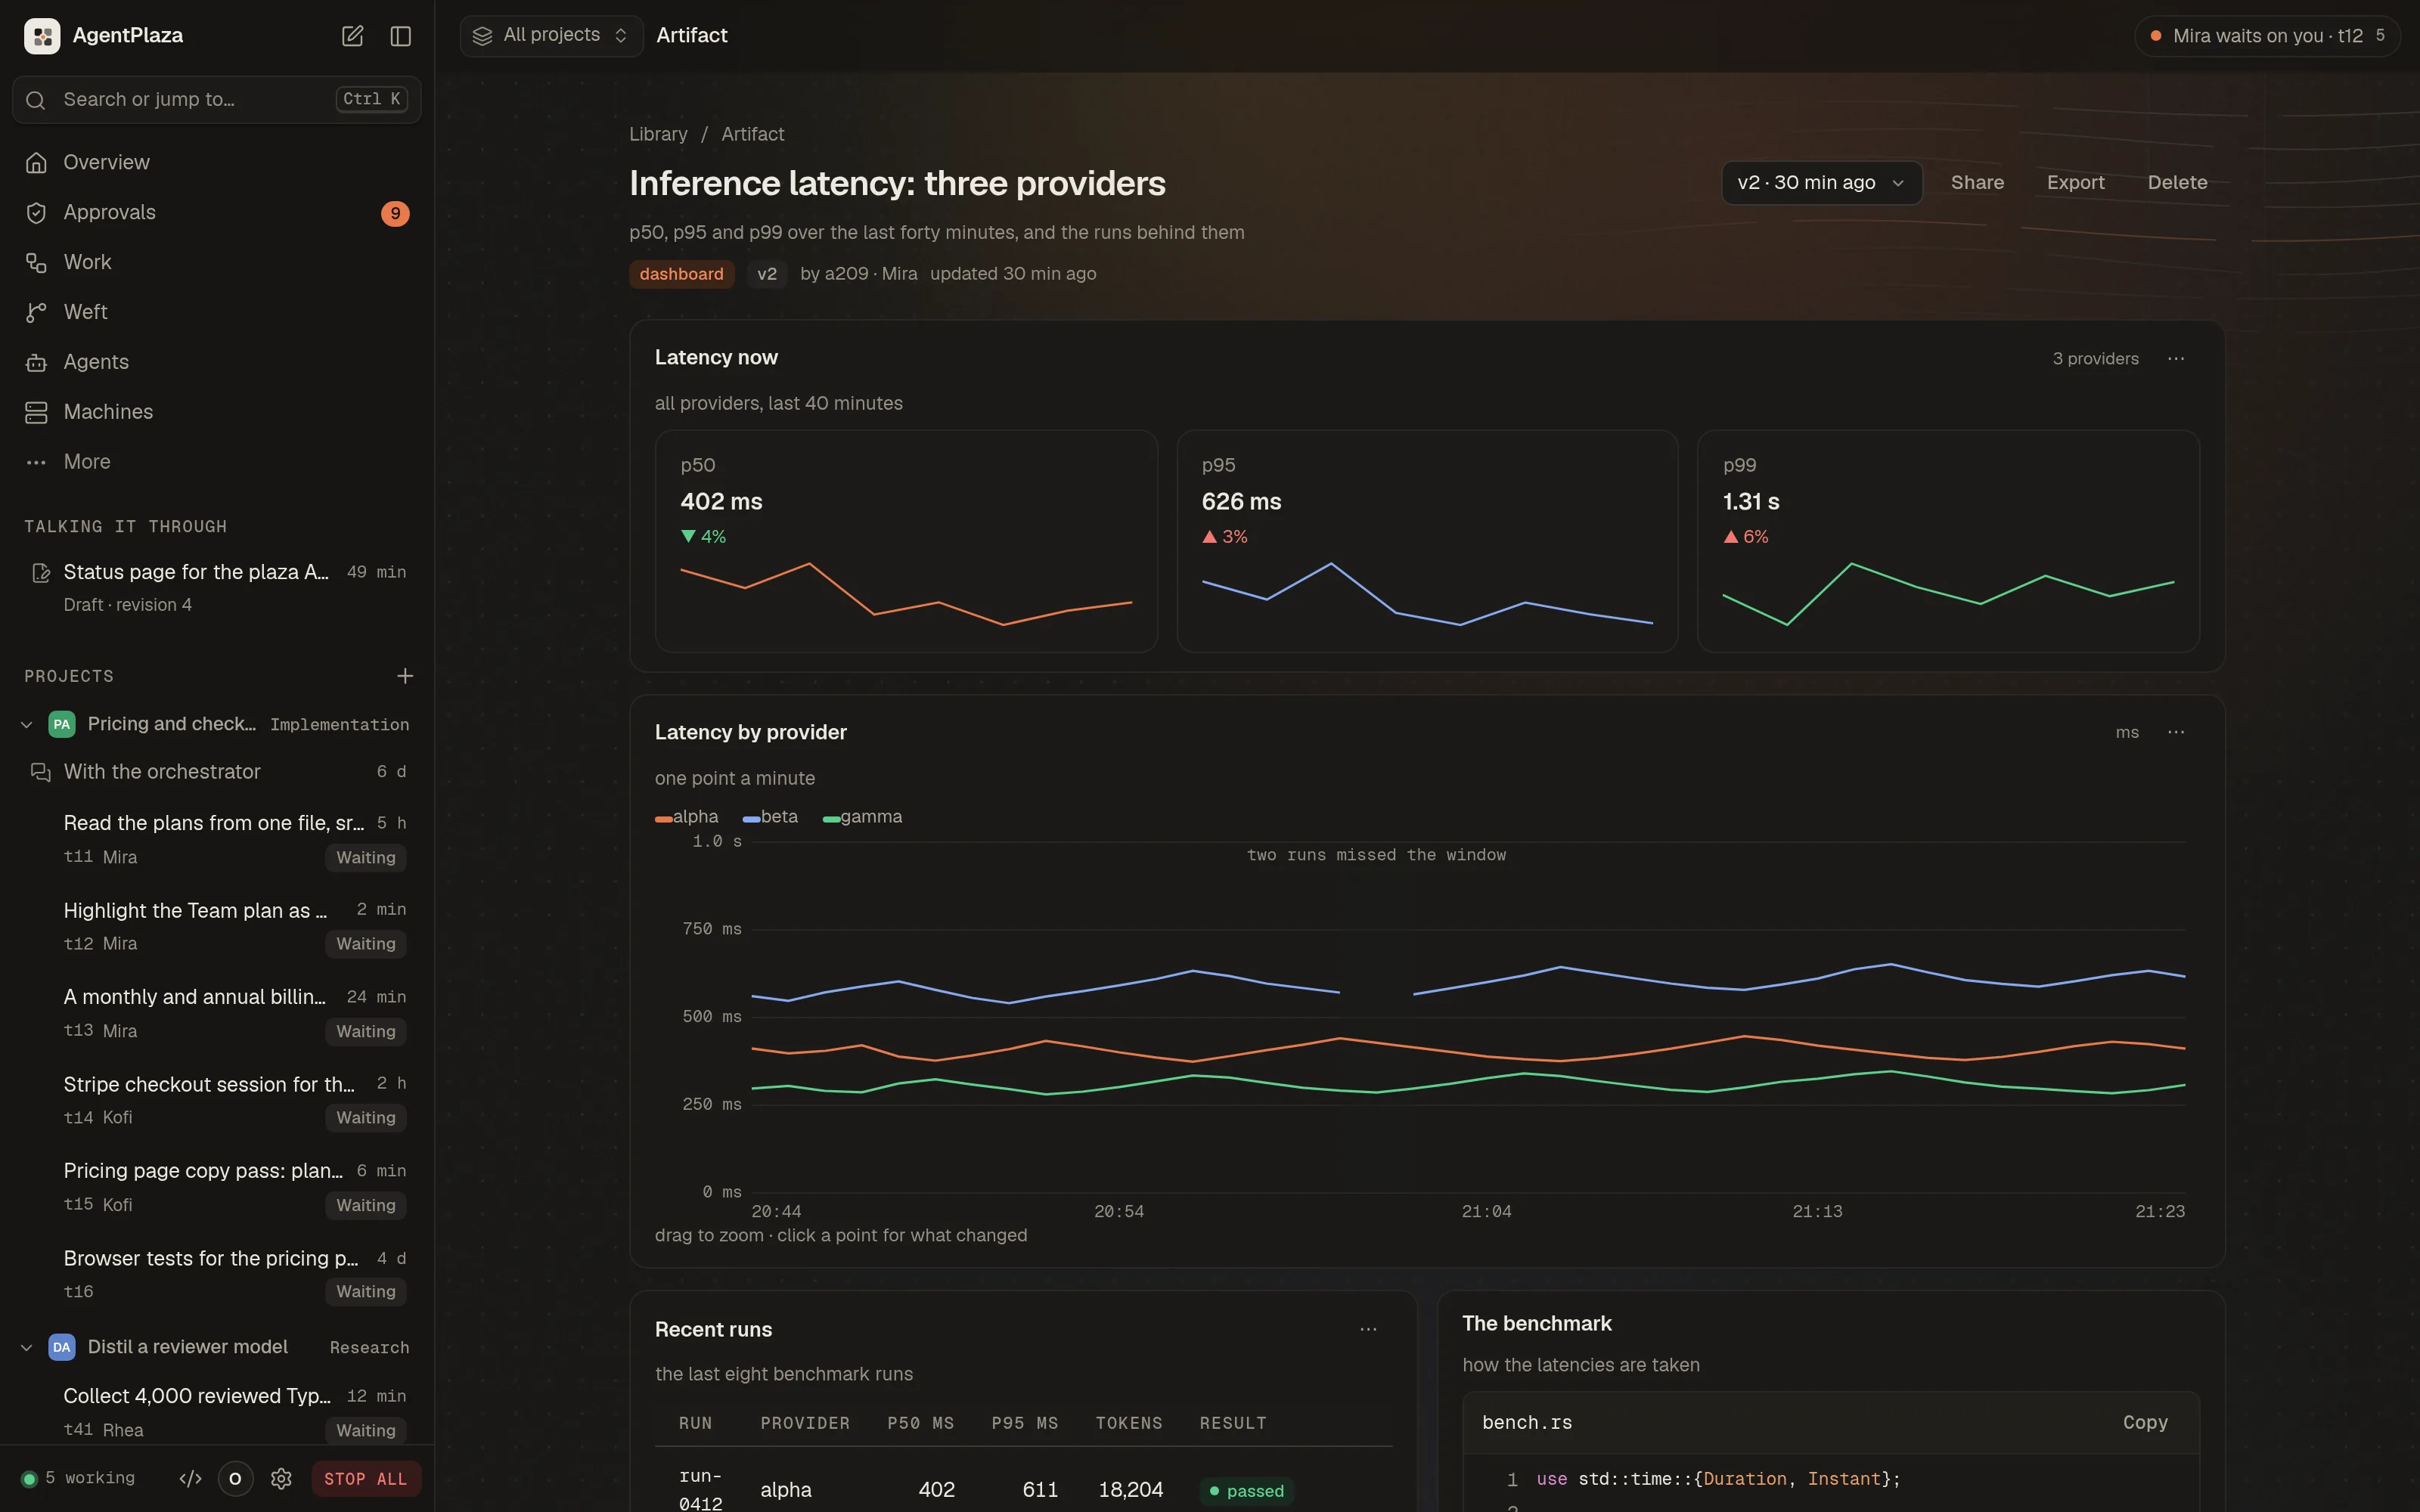Toggle the gamma series in the legend

(x=862, y=817)
